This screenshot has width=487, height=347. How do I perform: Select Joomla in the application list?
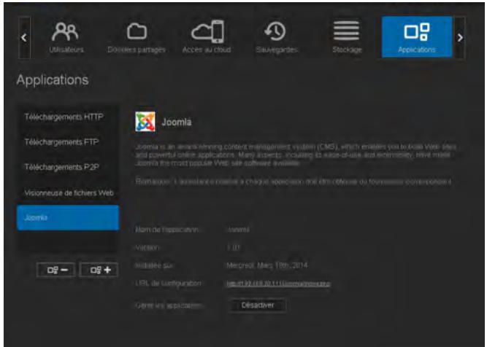(x=68, y=218)
